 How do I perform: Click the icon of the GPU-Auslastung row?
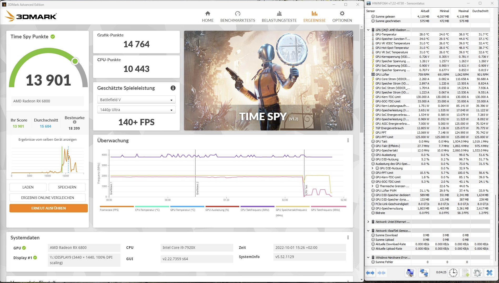tap(373, 155)
